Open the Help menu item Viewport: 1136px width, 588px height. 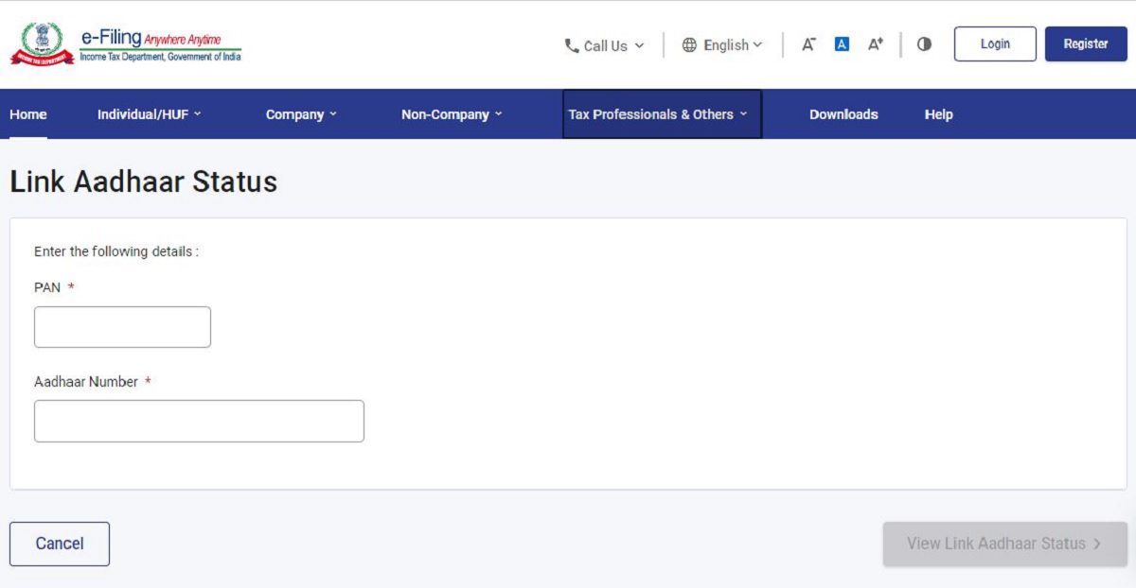[x=938, y=114]
